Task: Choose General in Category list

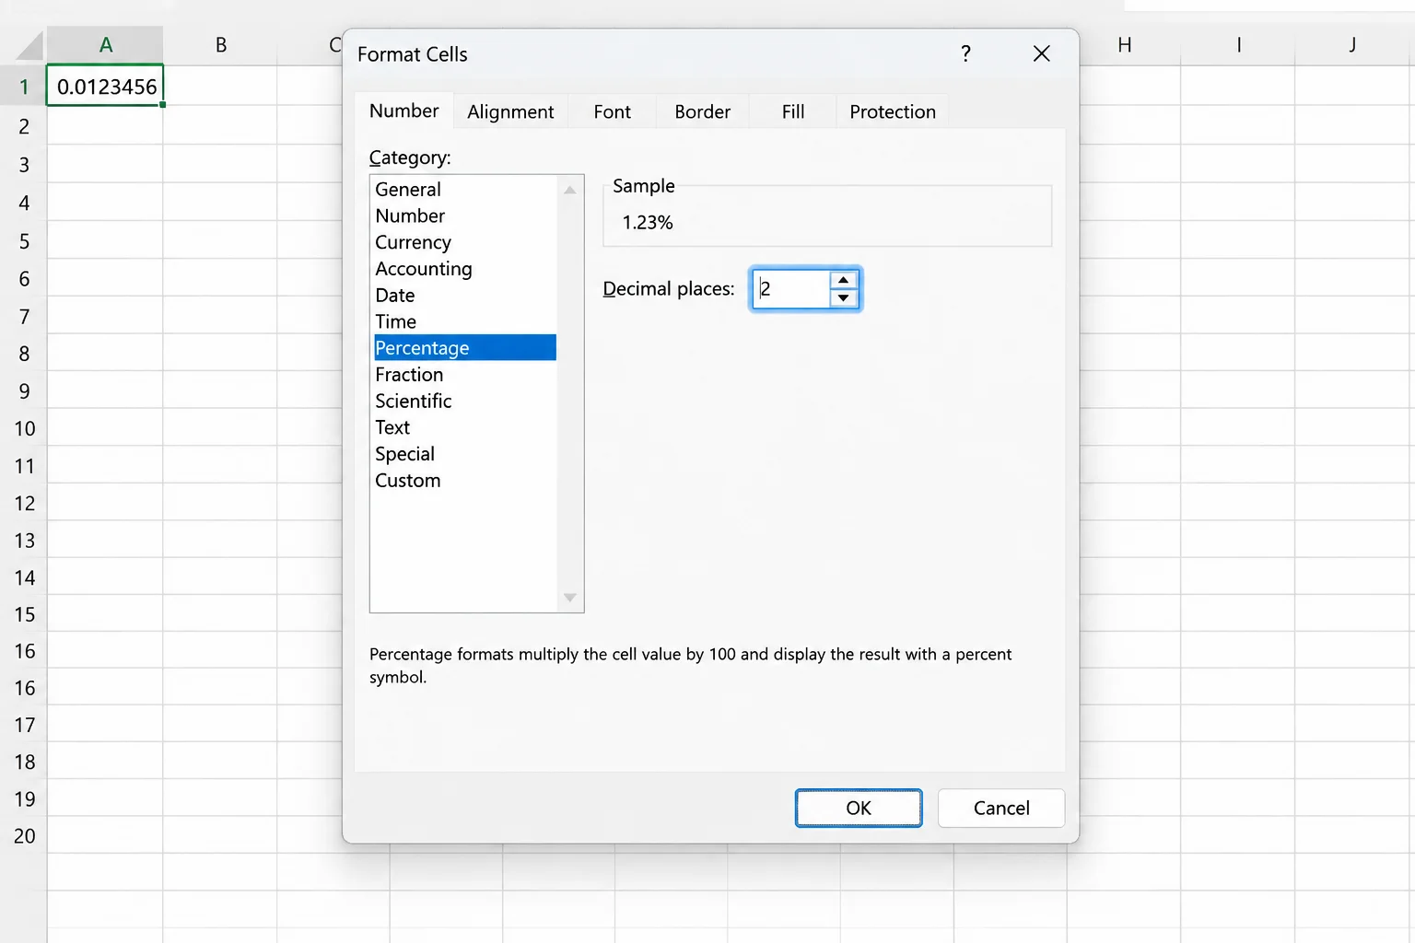Action: 464,189
